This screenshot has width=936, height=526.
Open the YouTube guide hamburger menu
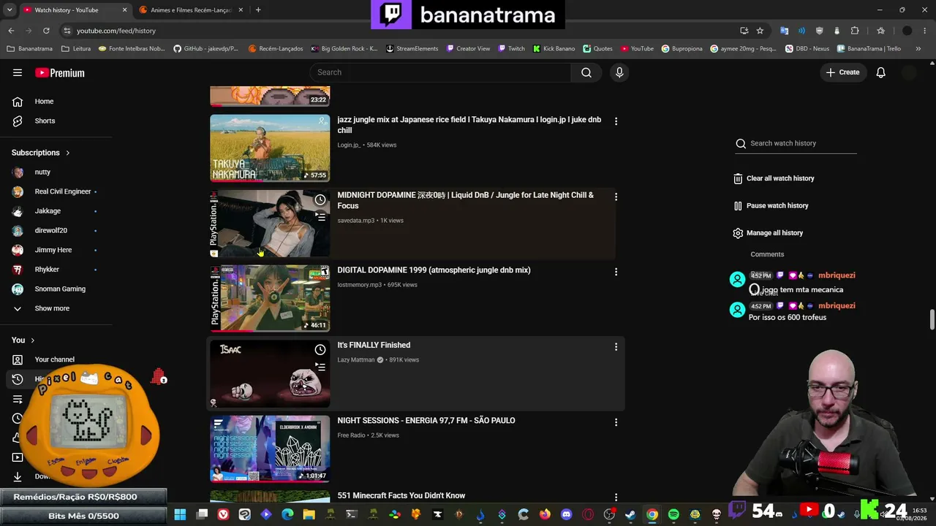(18, 72)
